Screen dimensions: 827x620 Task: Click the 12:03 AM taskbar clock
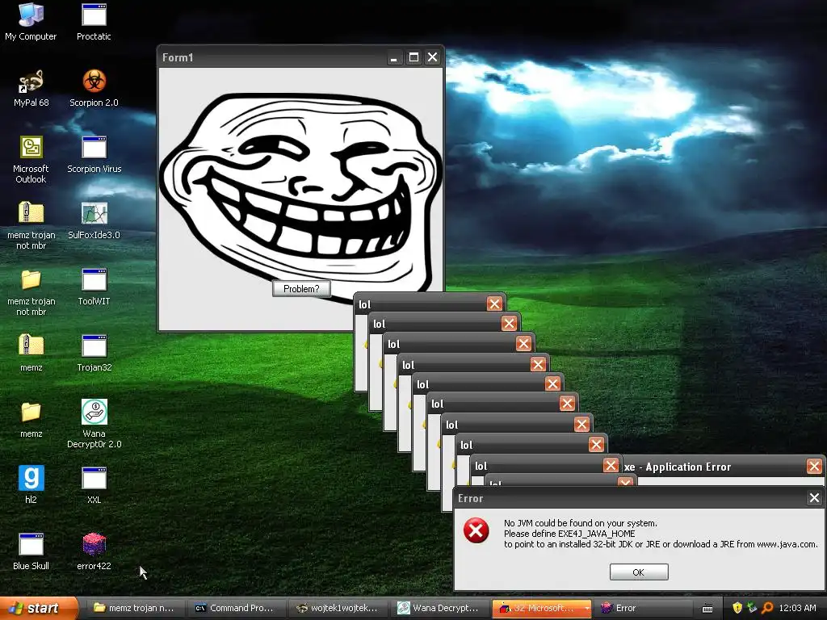pyautogui.click(x=797, y=608)
